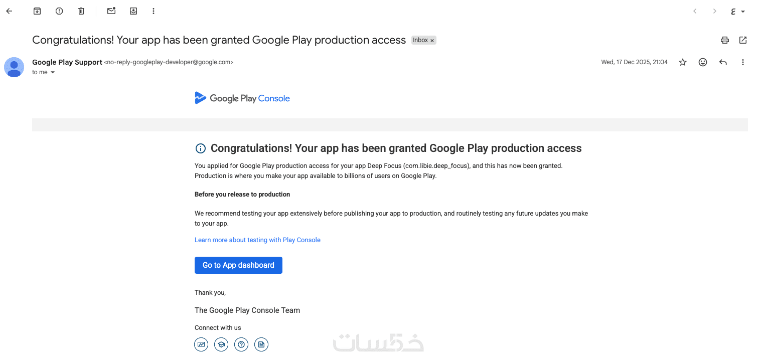Screen dimensions: 757x359
Task: Mark the email as unread
Action: 111,11
